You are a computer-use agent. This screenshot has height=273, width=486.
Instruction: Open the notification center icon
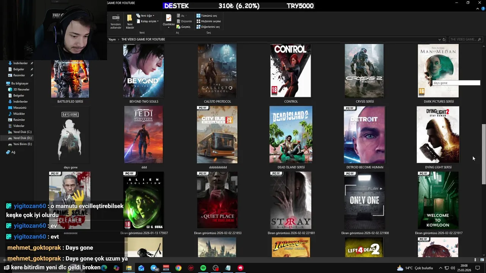click(x=478, y=268)
